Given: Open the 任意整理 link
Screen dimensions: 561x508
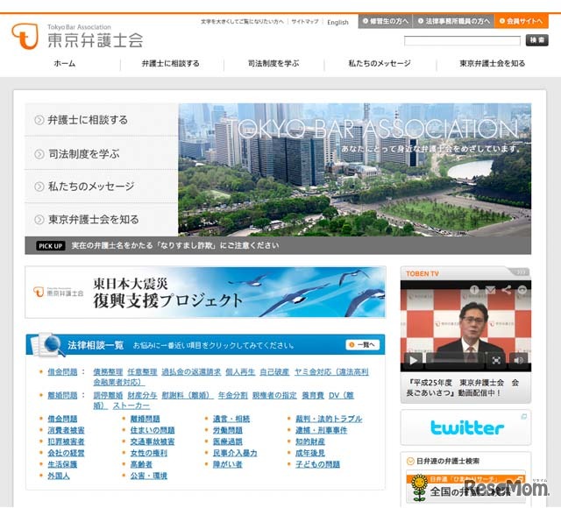Looking at the screenshot, I should point(142,372).
